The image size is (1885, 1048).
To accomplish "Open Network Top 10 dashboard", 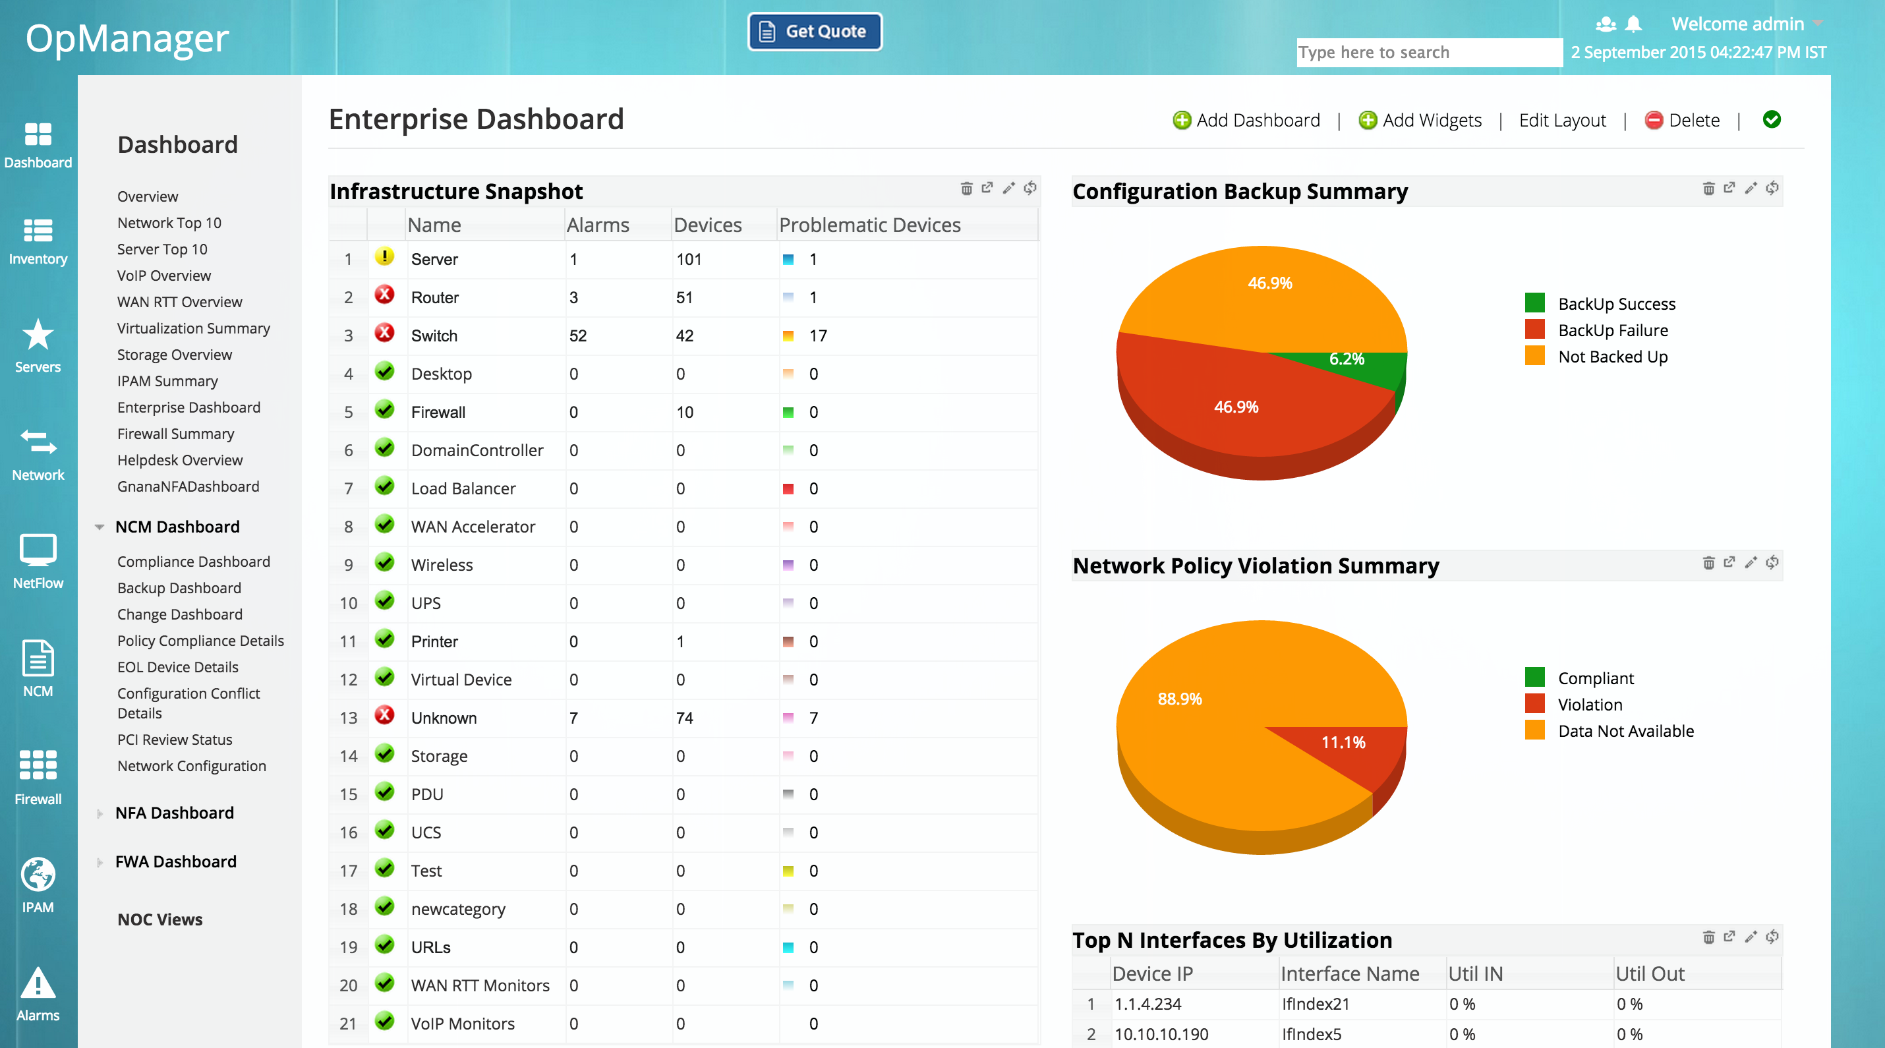I will [x=169, y=223].
